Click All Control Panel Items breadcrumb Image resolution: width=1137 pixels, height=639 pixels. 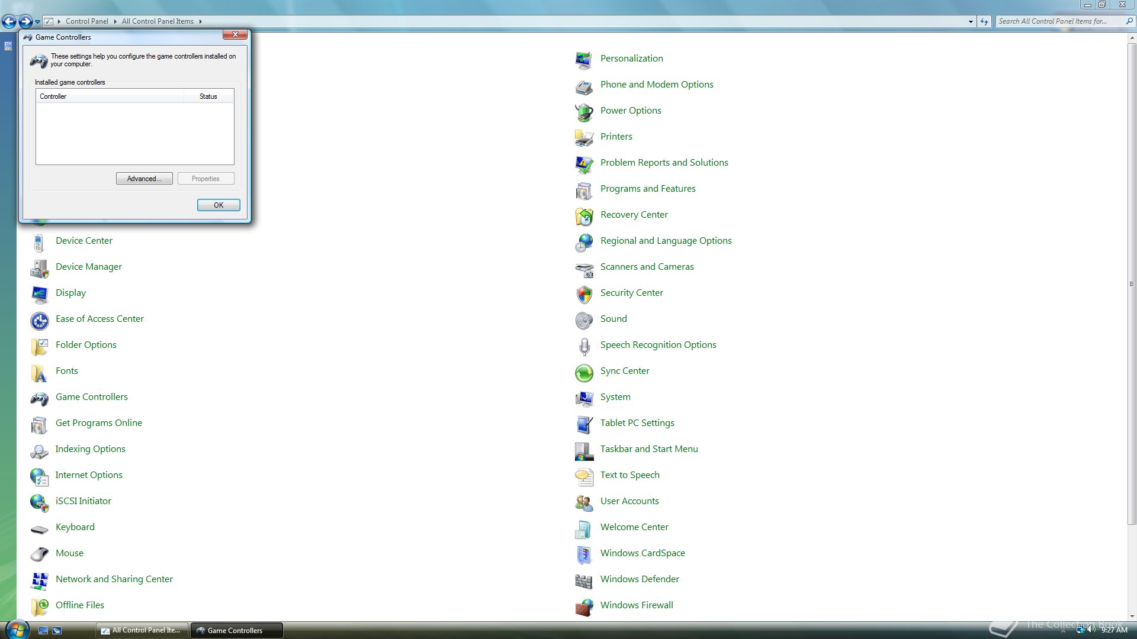pyautogui.click(x=158, y=21)
